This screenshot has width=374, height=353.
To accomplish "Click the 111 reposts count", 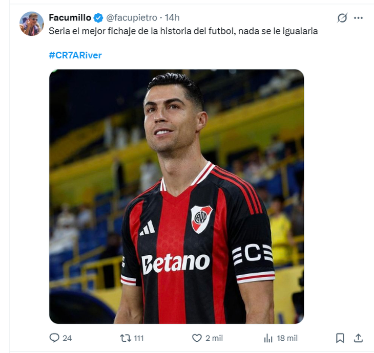I will pyautogui.click(x=138, y=338).
